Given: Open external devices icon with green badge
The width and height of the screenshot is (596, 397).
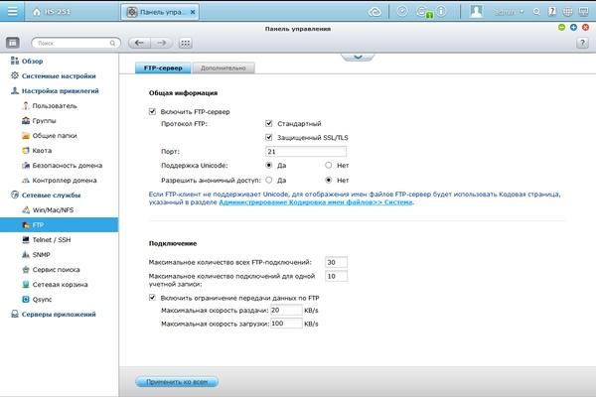Looking at the screenshot, I should 424,12.
